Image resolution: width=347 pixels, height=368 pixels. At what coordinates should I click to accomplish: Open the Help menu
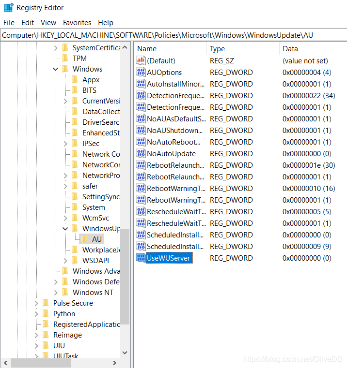tap(106, 23)
